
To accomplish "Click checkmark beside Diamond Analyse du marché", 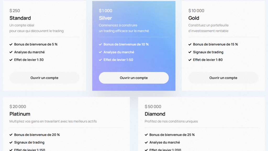I will [146, 142].
